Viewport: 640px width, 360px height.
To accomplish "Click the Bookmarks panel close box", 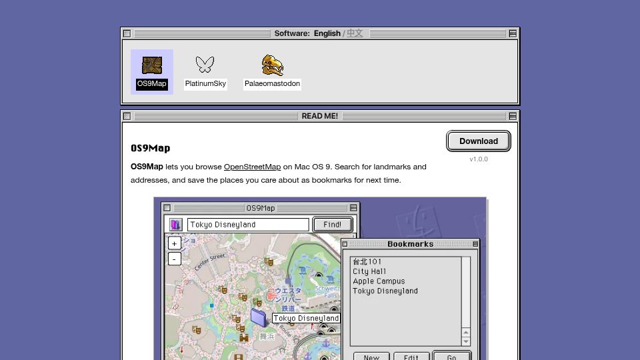I will tap(345, 244).
